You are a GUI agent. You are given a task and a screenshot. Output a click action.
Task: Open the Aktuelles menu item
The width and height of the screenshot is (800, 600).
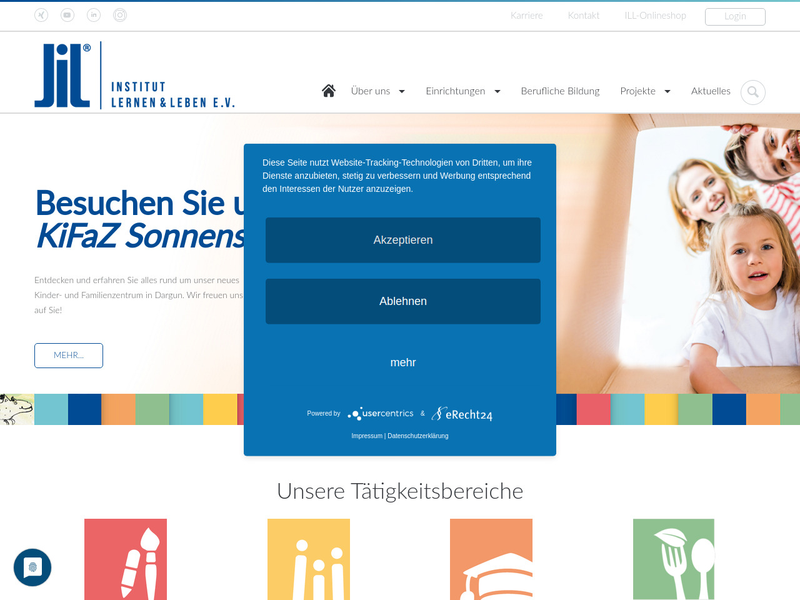711,91
